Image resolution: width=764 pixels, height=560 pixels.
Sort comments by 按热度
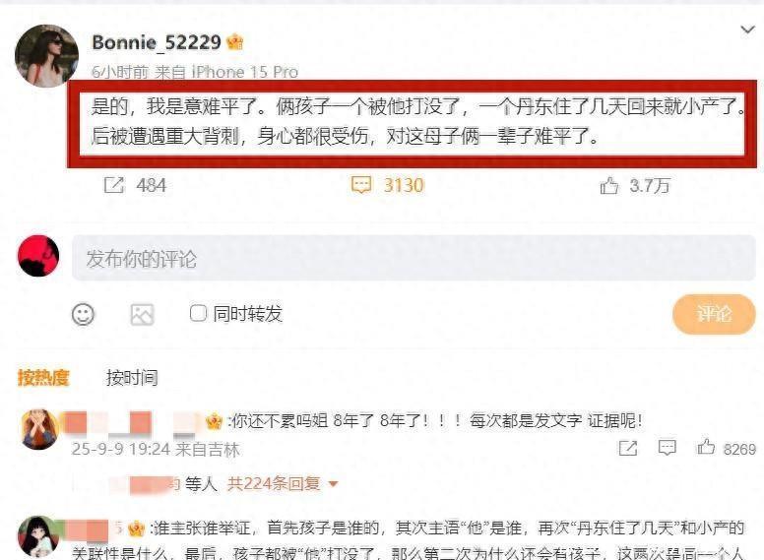[x=43, y=377]
